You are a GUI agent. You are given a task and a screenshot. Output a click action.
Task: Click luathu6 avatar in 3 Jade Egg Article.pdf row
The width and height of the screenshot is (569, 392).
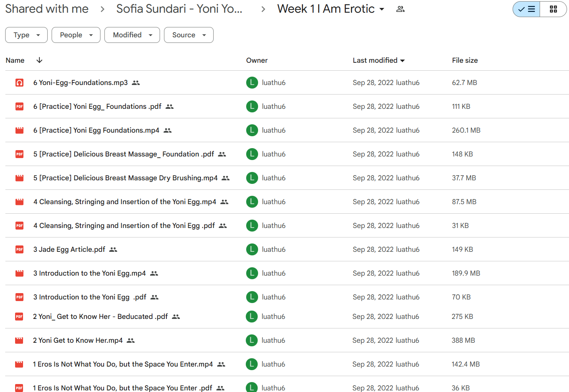point(252,249)
